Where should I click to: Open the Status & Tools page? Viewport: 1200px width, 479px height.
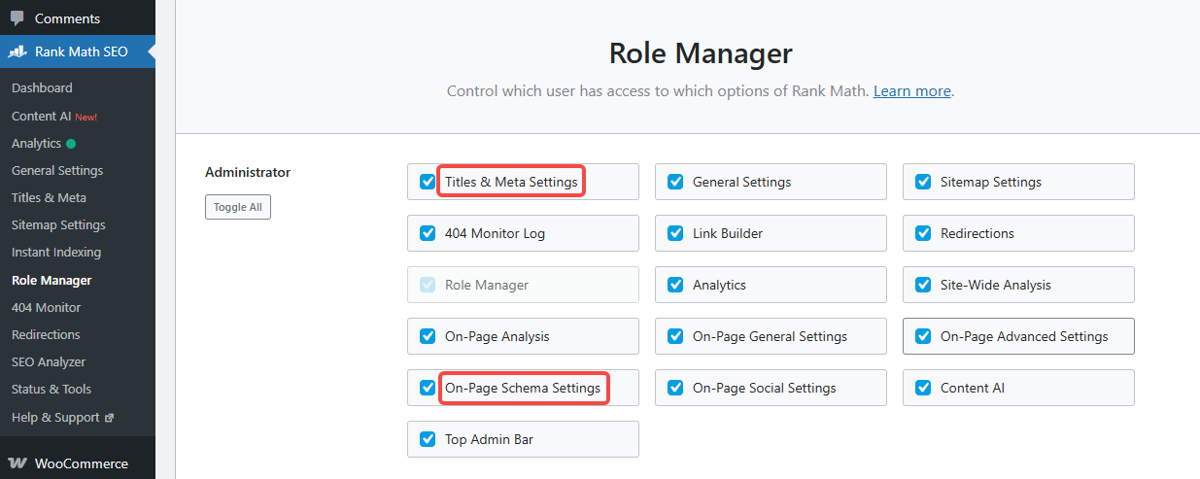pyautogui.click(x=51, y=389)
